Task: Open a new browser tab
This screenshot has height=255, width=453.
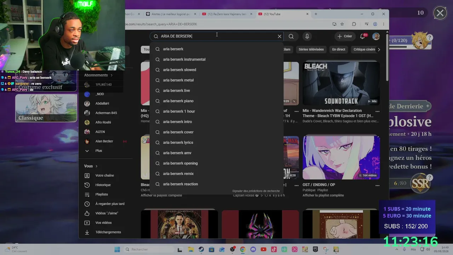Action: click(x=316, y=14)
